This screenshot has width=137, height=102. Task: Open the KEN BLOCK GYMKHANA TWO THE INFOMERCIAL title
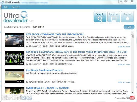[55, 34]
